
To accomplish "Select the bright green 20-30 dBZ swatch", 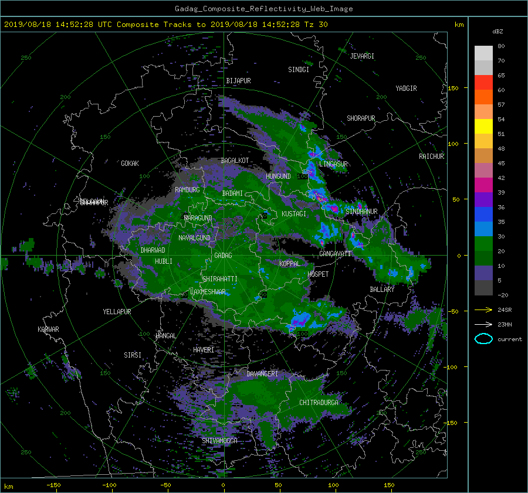I will 483,244.
